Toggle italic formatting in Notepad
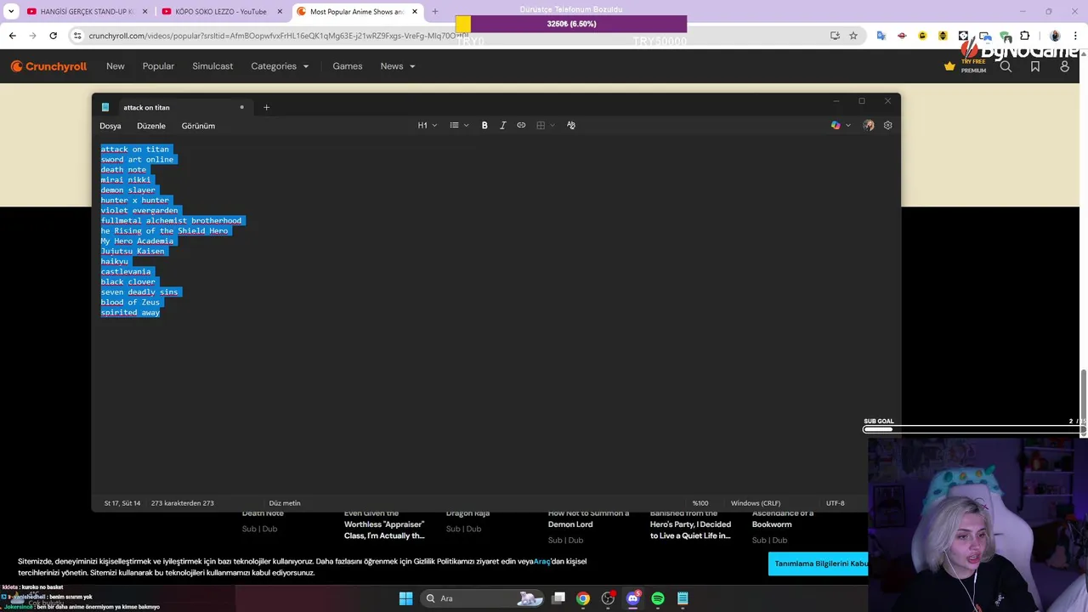Screen dimensions: 1088x612 coord(502,125)
